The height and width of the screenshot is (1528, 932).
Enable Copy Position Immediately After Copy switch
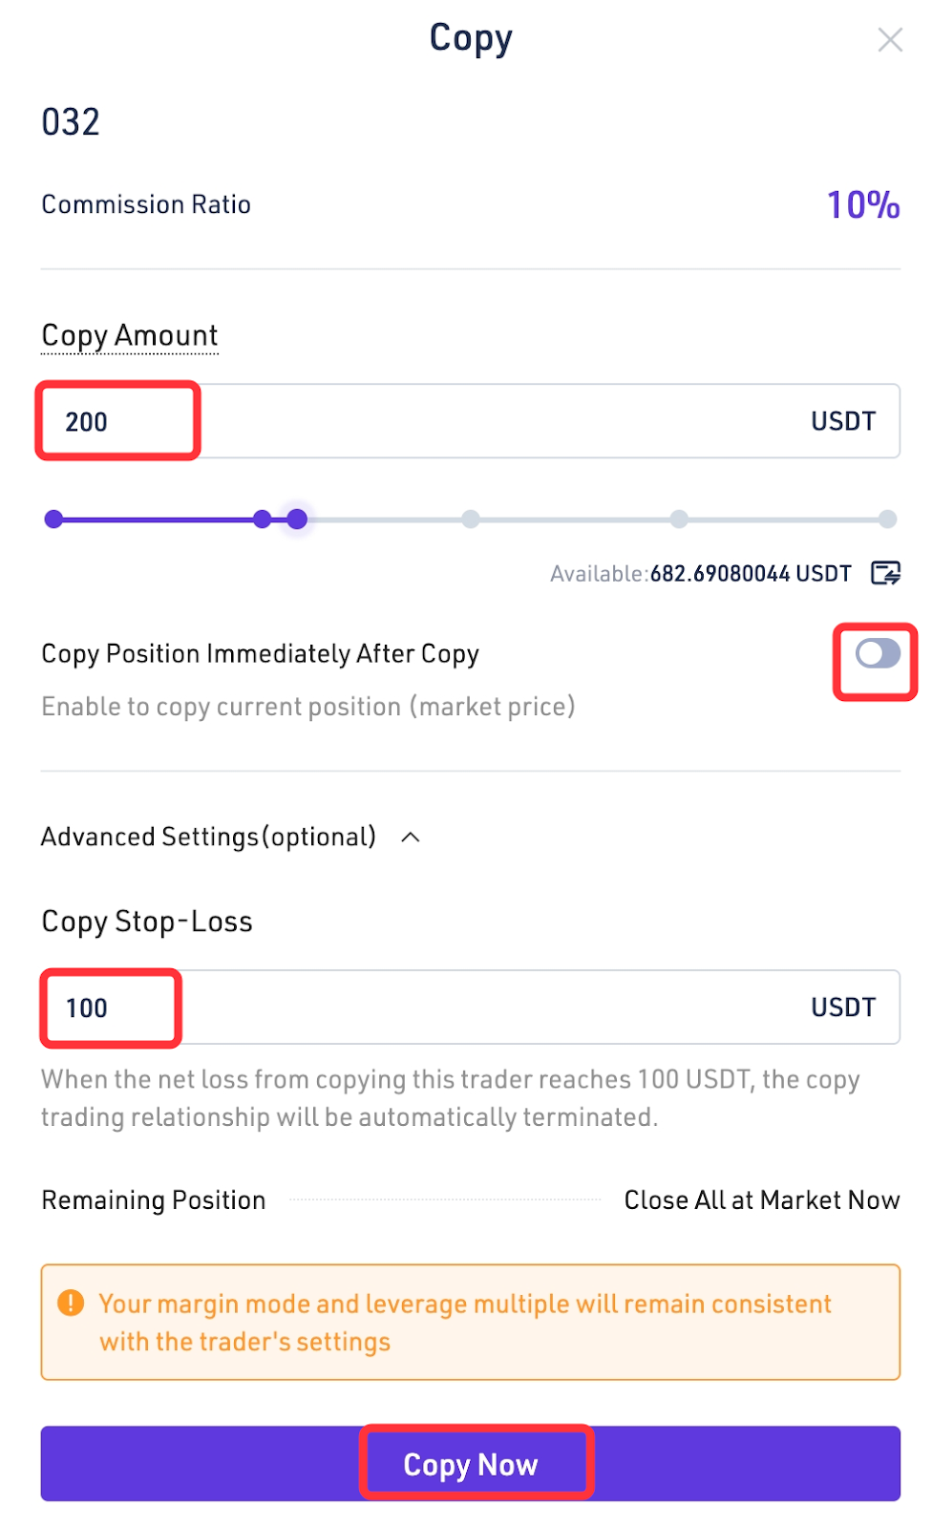(878, 654)
